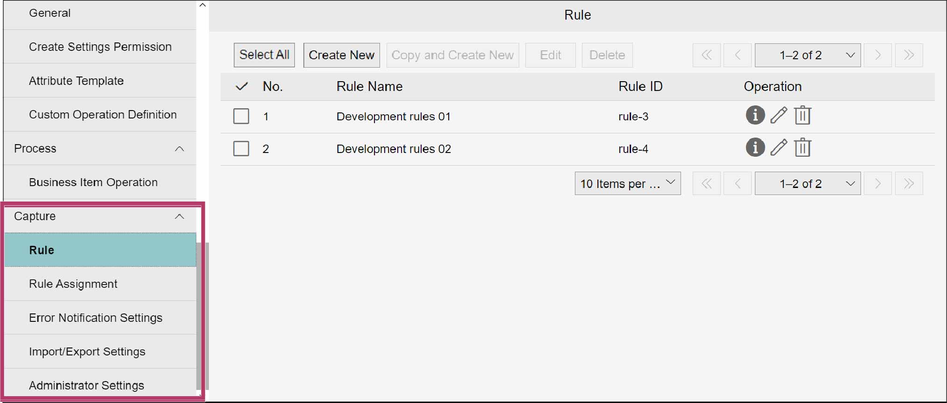
Task: Edit Development rules 01 using pencil icon
Action: [778, 115]
